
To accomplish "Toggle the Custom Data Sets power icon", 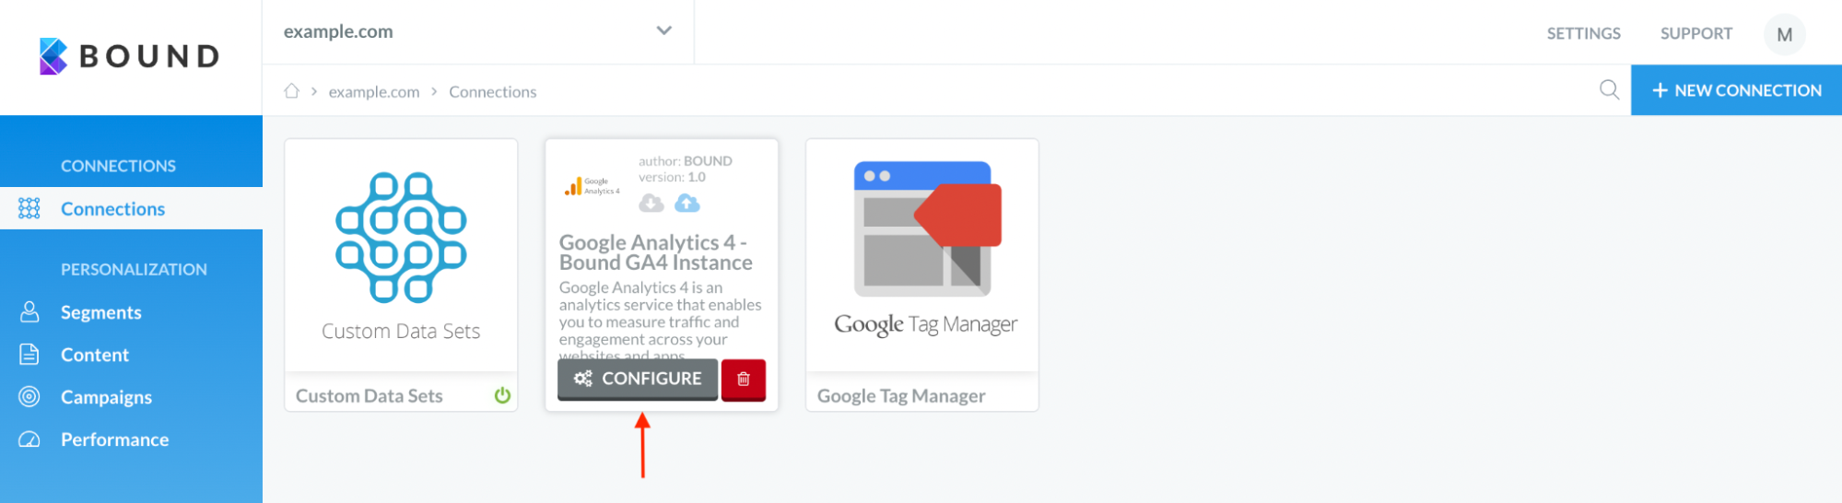I will [x=502, y=395].
